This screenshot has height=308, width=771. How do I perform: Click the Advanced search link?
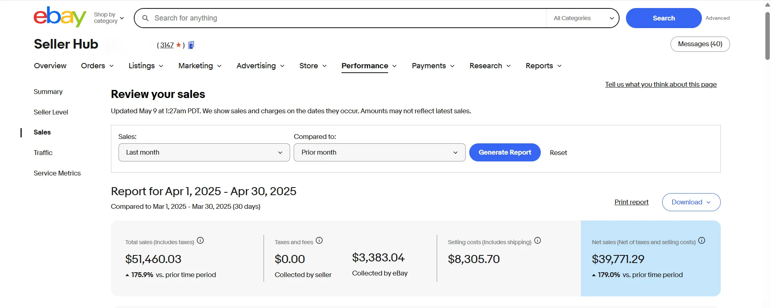[x=718, y=18]
